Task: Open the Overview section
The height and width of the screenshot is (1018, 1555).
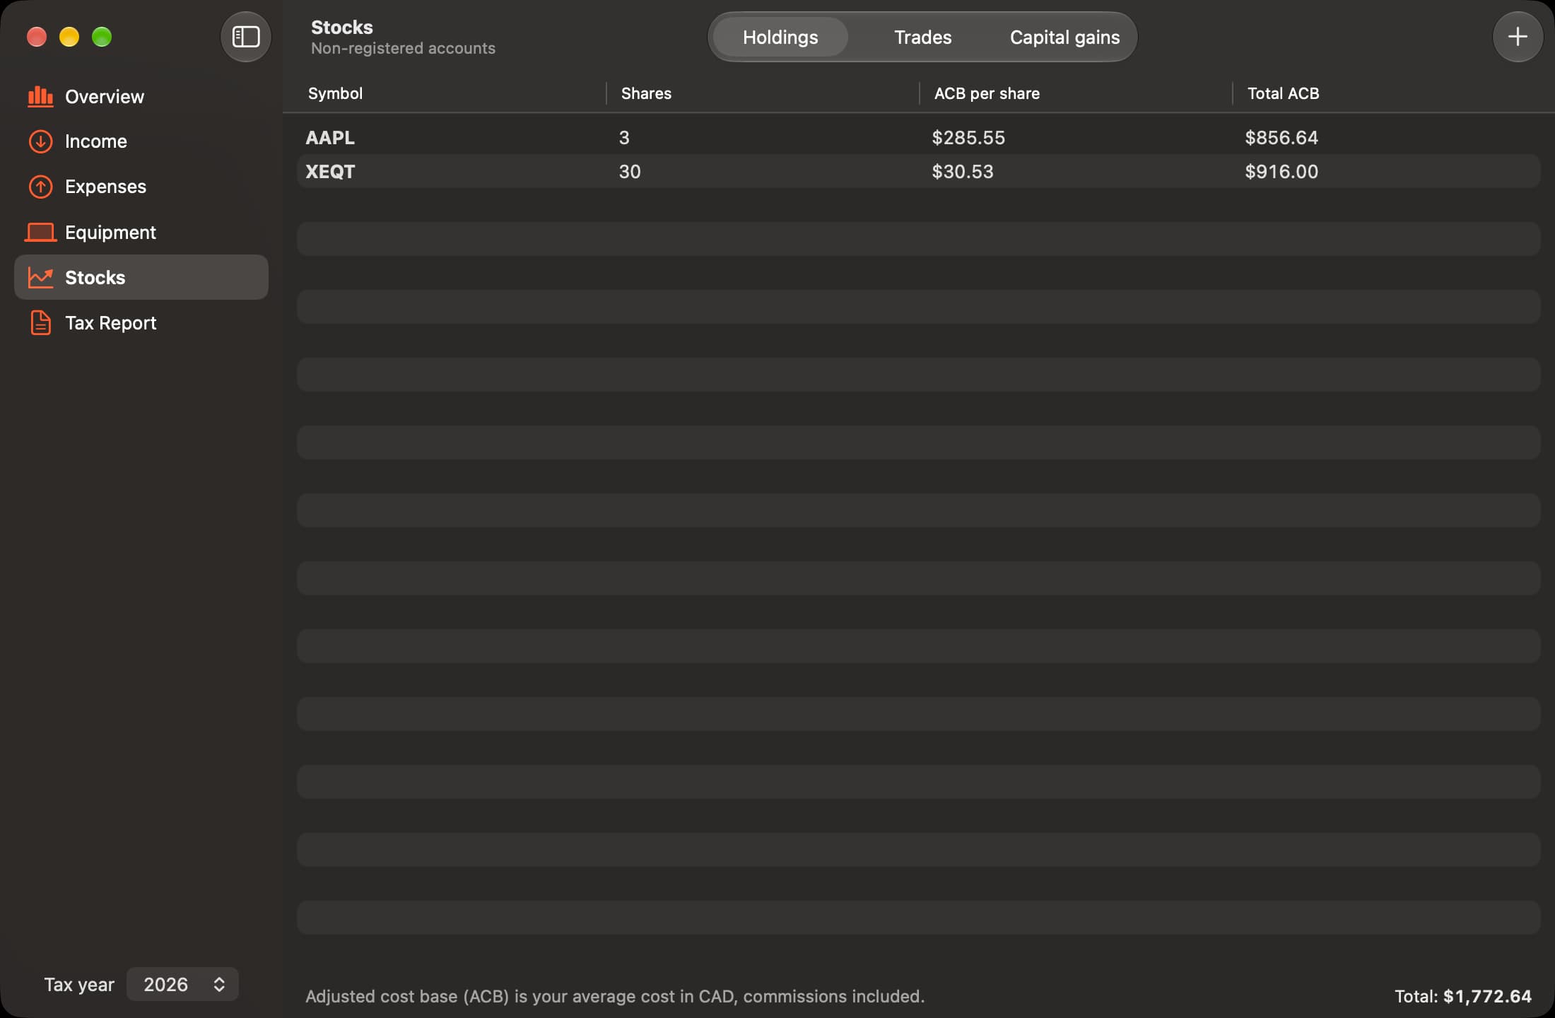Action: 141,96
